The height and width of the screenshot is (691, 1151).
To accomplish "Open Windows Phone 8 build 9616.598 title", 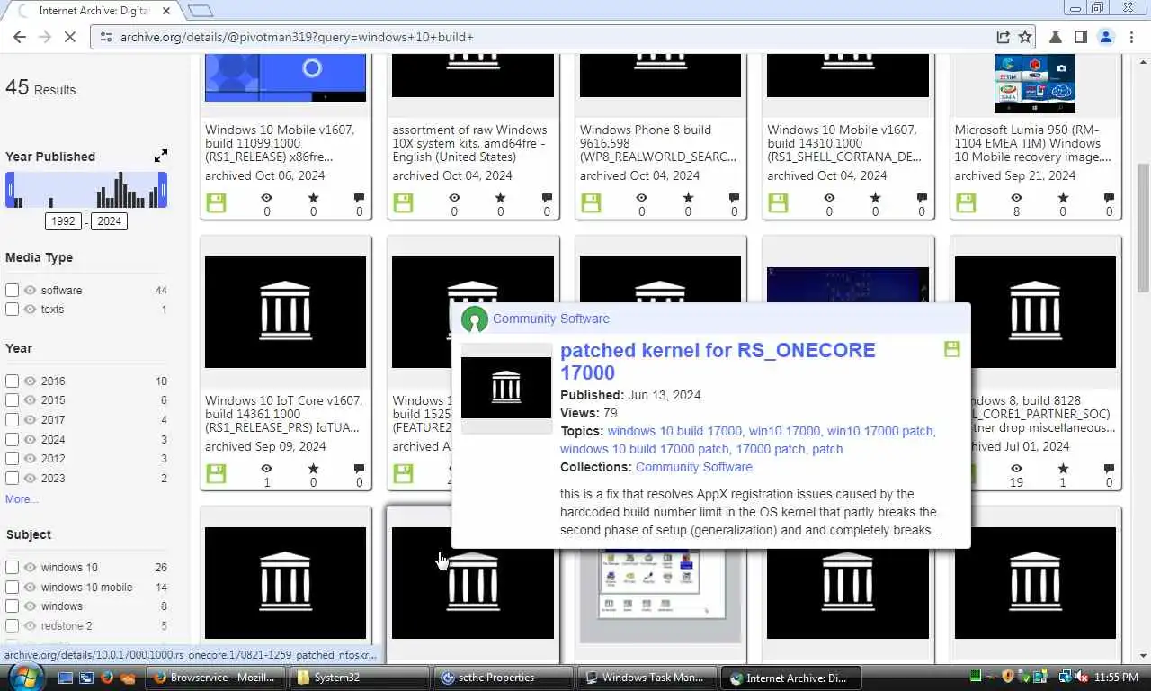I will 658,143.
